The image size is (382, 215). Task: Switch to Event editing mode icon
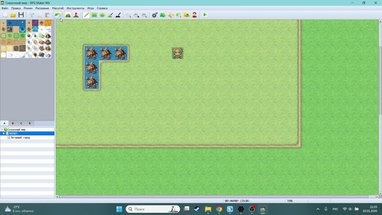pyautogui.click(x=76, y=15)
